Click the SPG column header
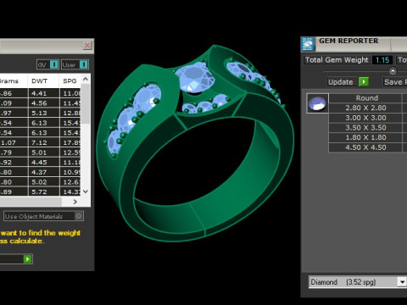 [x=70, y=81]
